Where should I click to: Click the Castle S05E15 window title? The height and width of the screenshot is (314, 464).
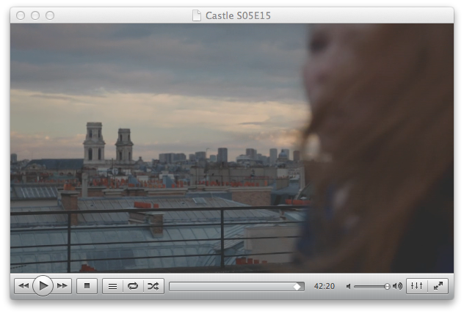[x=238, y=15]
